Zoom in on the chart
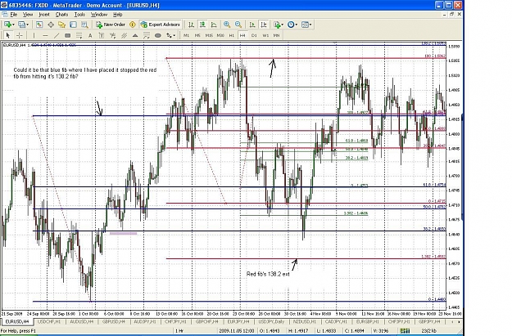 pos(227,25)
